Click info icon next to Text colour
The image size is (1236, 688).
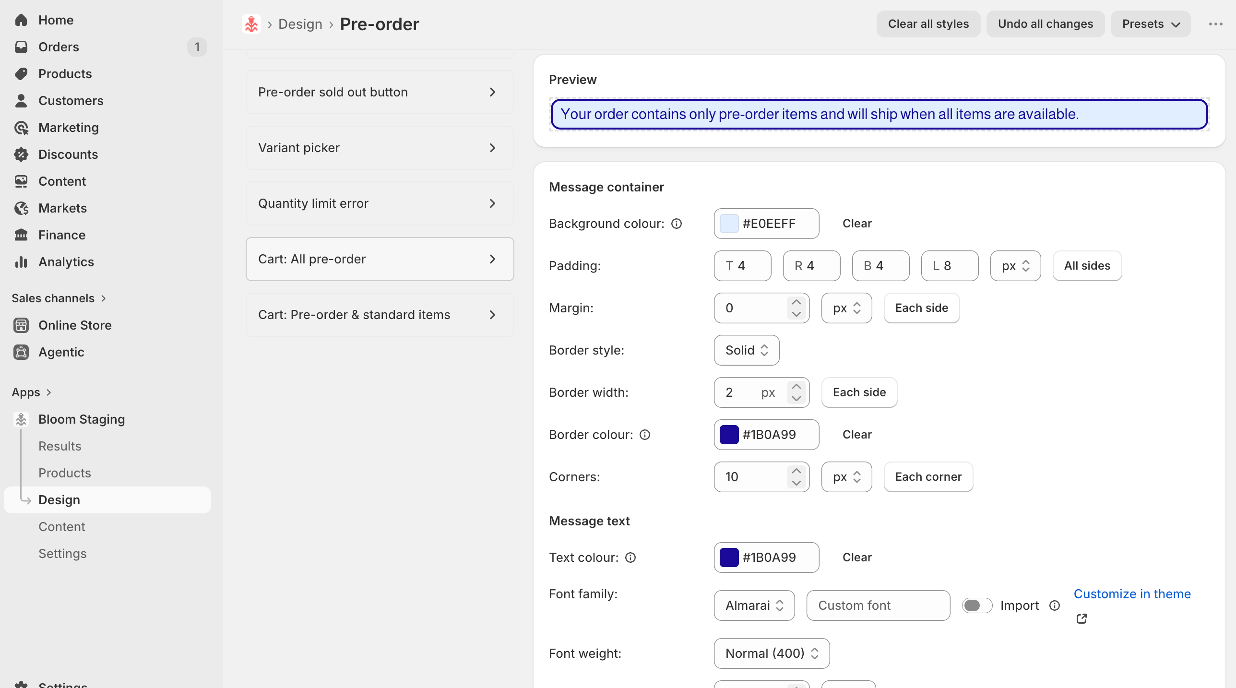(x=630, y=558)
